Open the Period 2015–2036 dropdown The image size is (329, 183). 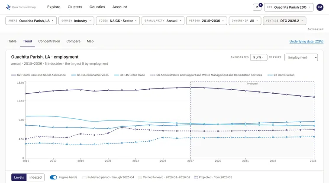(x=206, y=21)
